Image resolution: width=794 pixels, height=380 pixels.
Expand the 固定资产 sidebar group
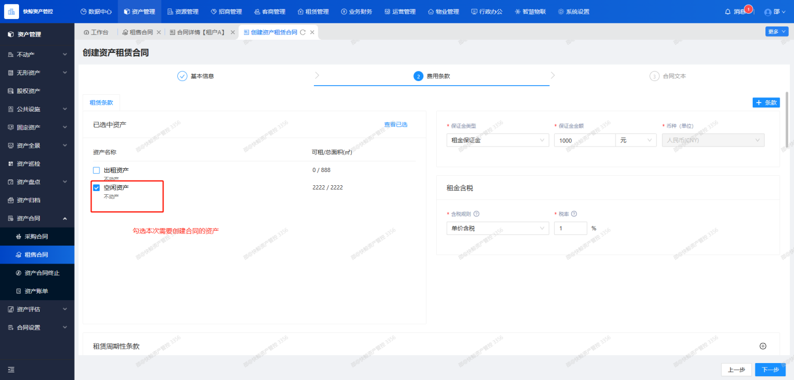[37, 127]
